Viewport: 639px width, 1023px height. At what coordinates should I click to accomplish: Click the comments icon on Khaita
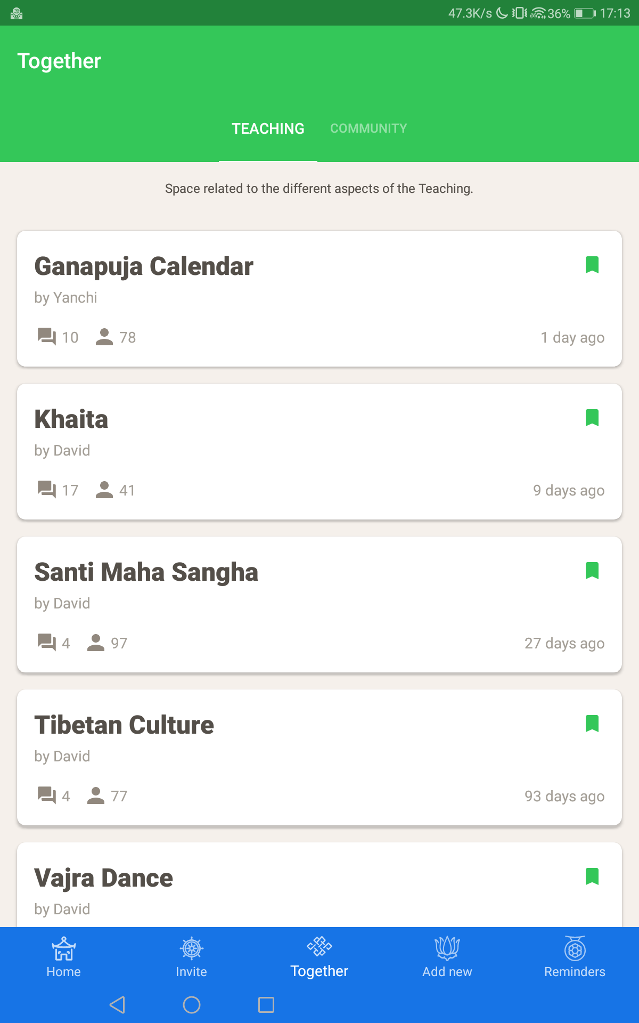click(x=47, y=489)
